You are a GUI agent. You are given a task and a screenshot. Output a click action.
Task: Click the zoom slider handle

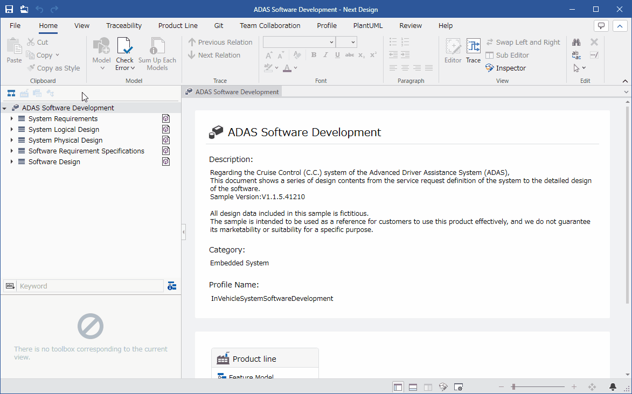point(513,387)
